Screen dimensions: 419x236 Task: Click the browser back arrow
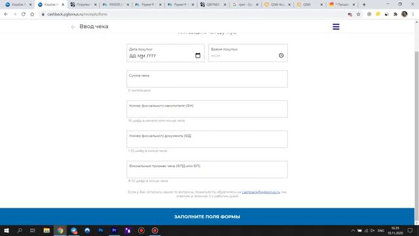(6, 14)
